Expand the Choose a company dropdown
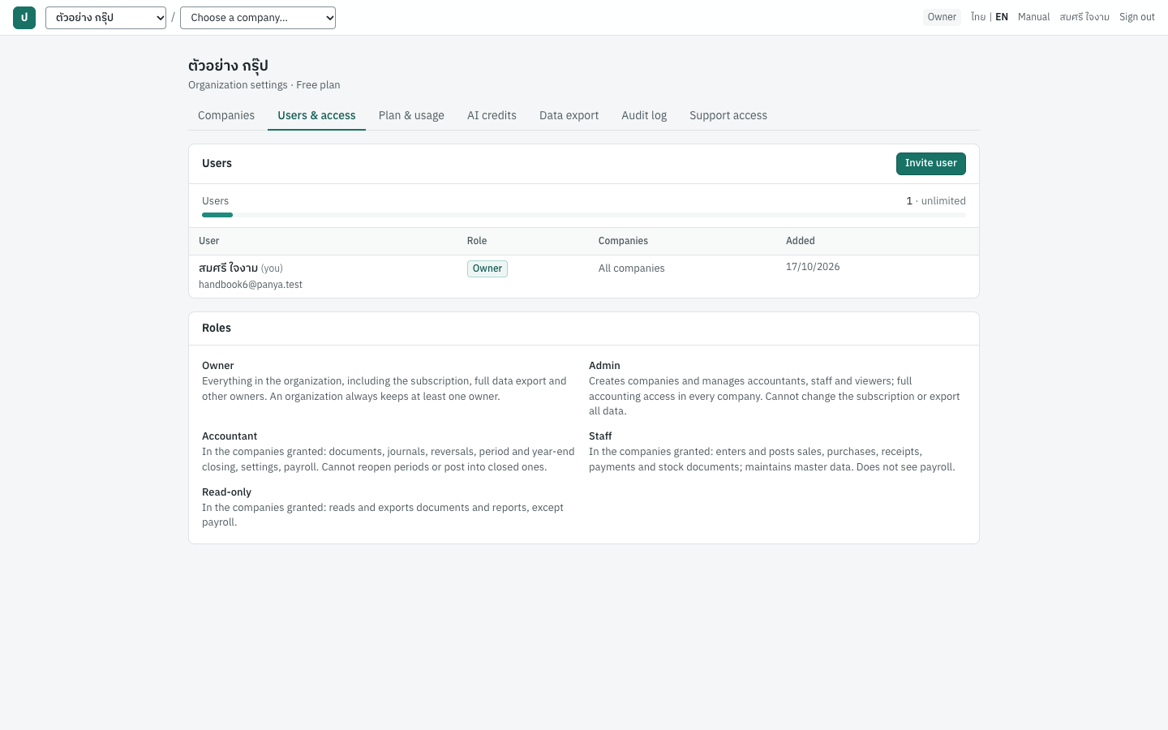Screen dimensions: 1168x730 pos(258,18)
